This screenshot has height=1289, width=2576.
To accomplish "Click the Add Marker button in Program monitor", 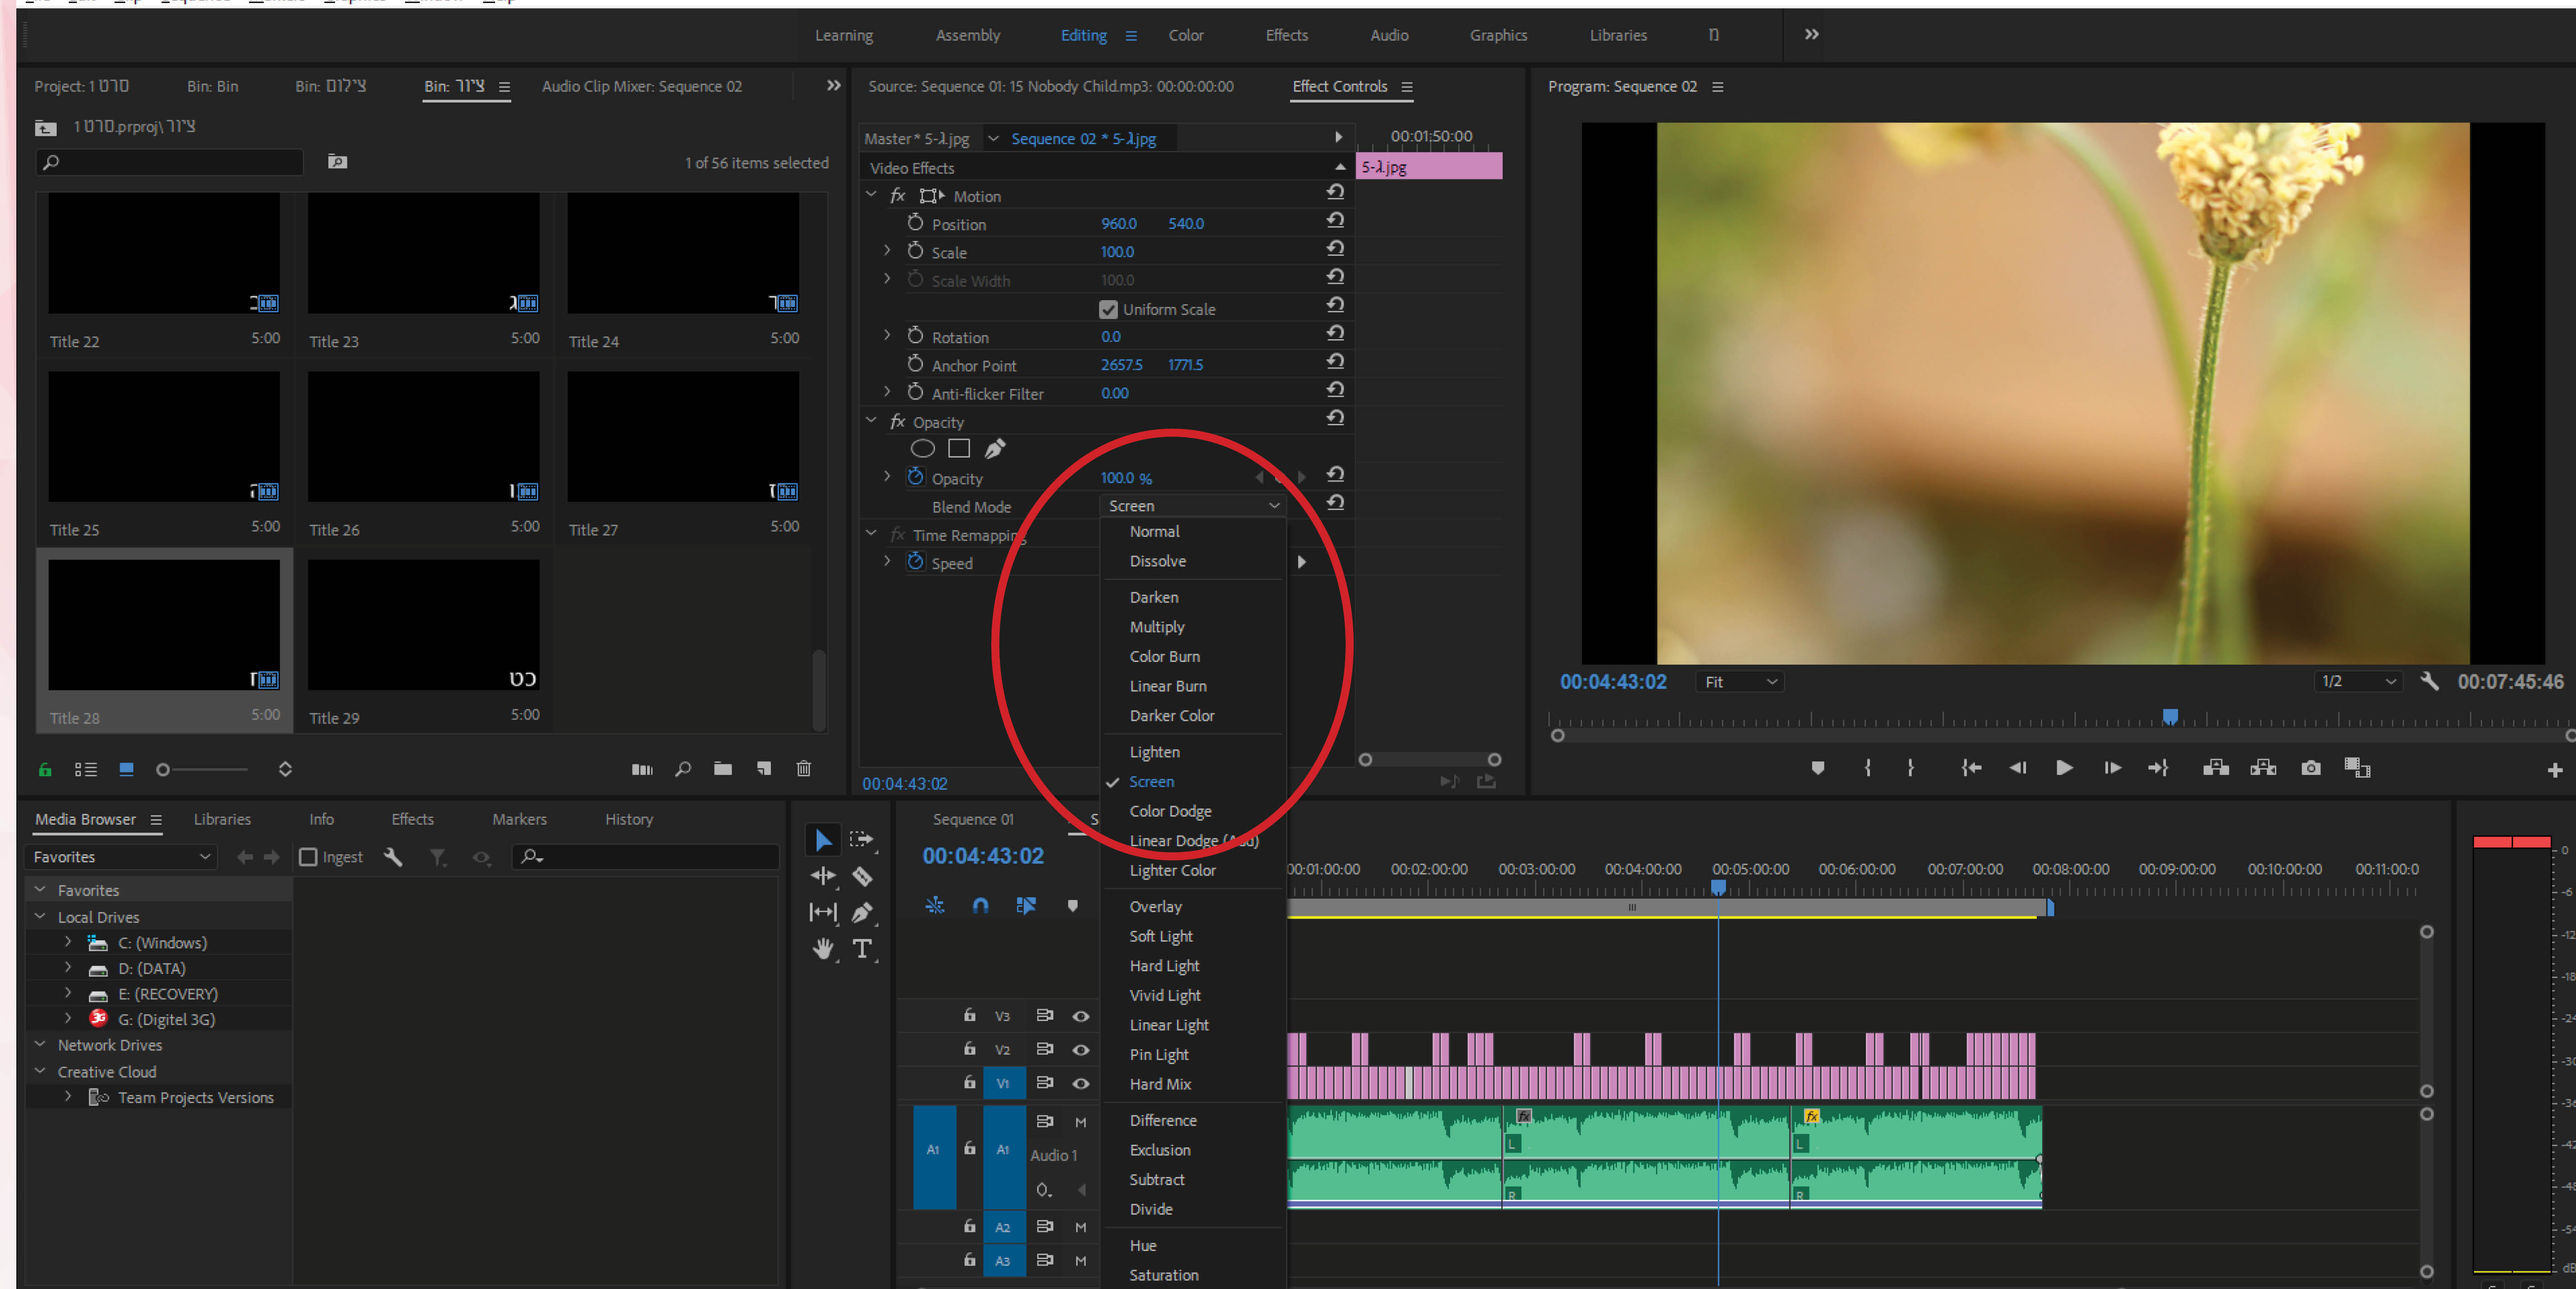I will click(x=1817, y=768).
